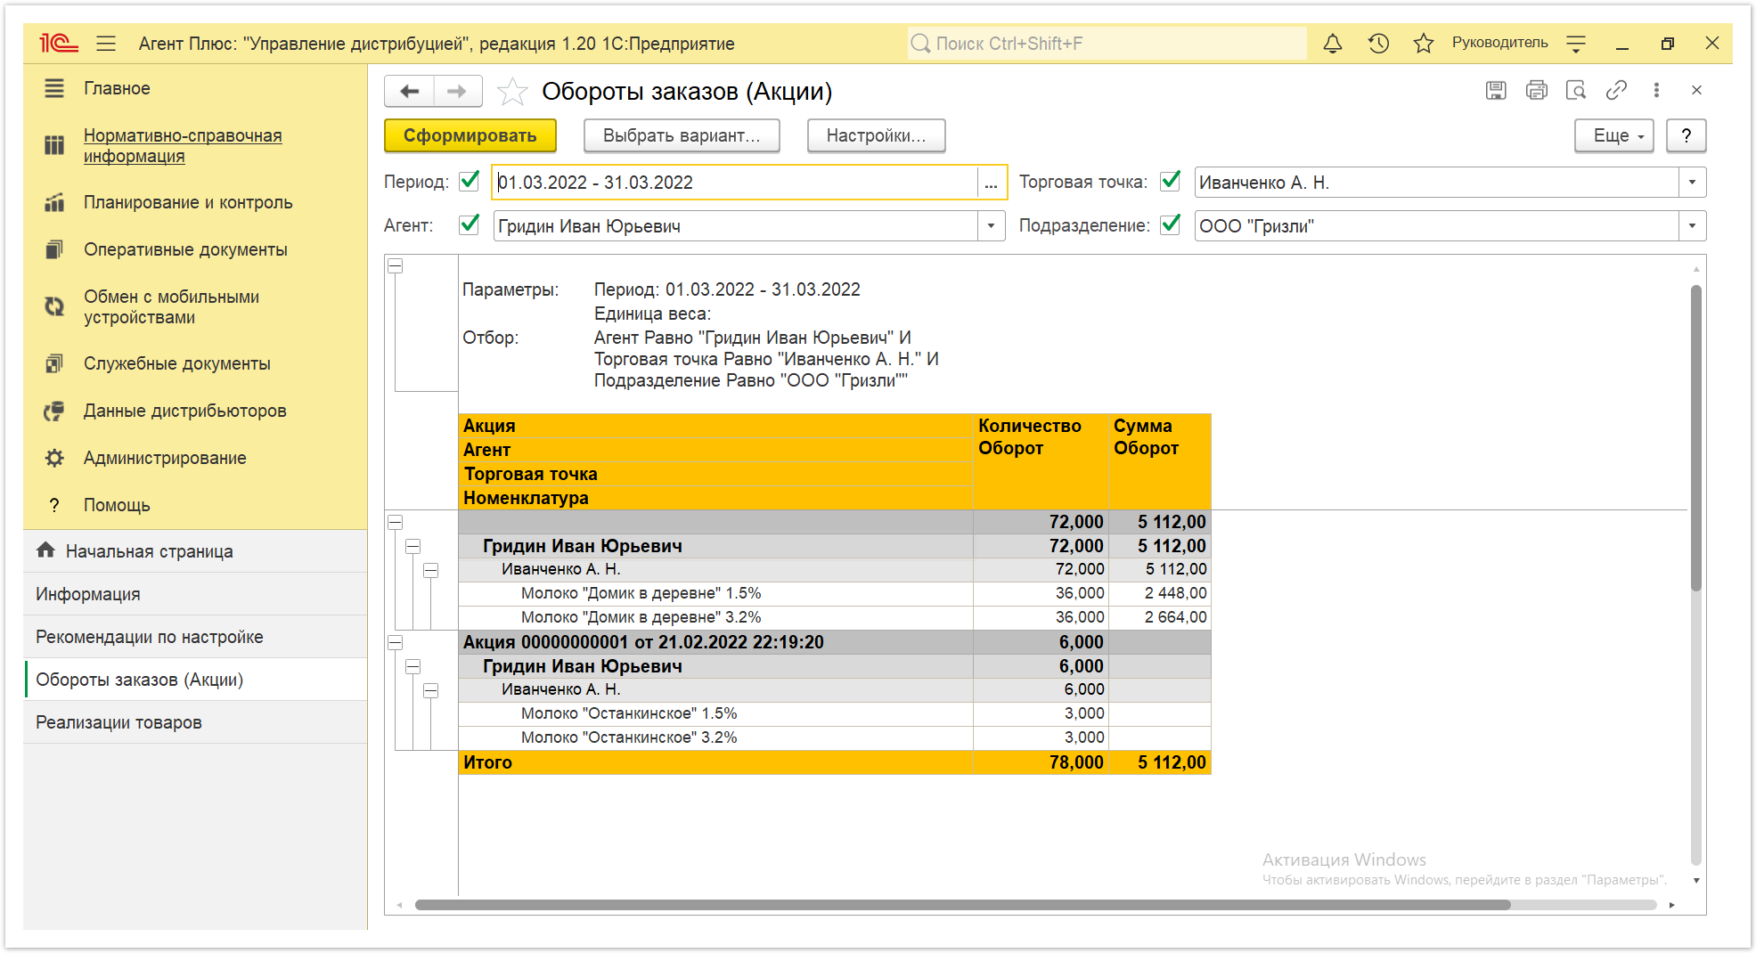Image resolution: width=1756 pixels, height=953 pixels.
Task: Open Подразделение dropdown list
Action: 1692,226
